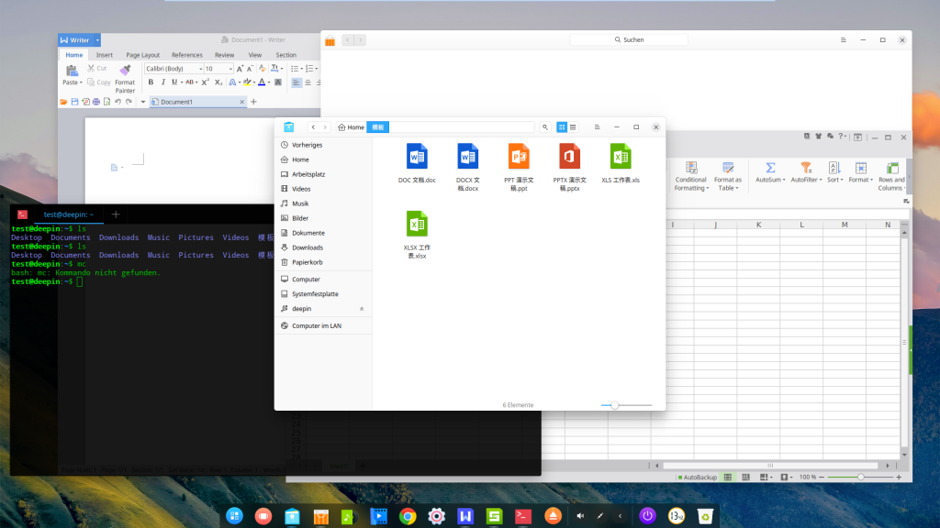The width and height of the screenshot is (940, 528).
Task: Switch file manager to list view
Action: 573,127
